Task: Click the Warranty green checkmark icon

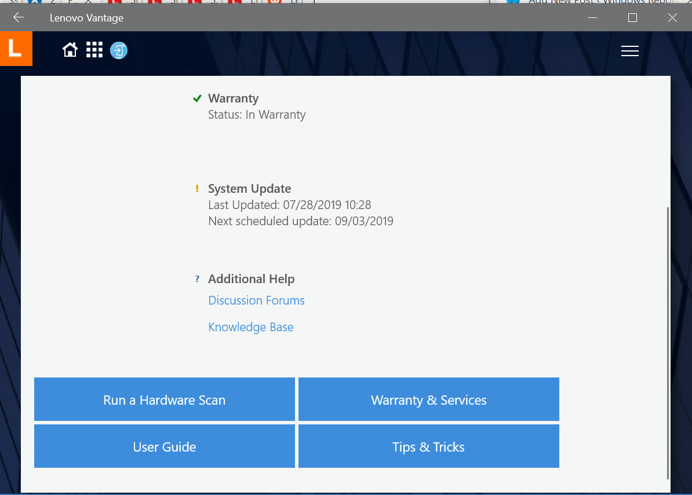Action: click(x=197, y=98)
